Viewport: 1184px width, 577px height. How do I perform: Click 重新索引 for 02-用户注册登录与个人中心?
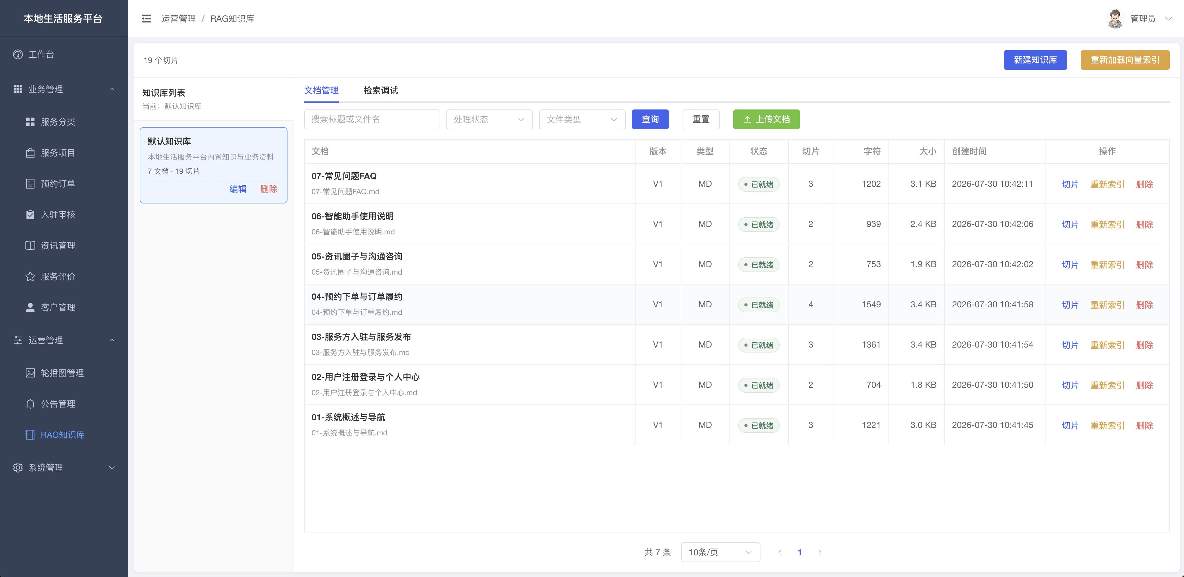[x=1107, y=385]
